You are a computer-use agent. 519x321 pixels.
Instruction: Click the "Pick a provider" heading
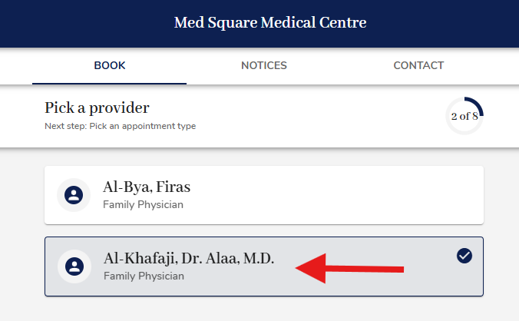[x=97, y=108]
